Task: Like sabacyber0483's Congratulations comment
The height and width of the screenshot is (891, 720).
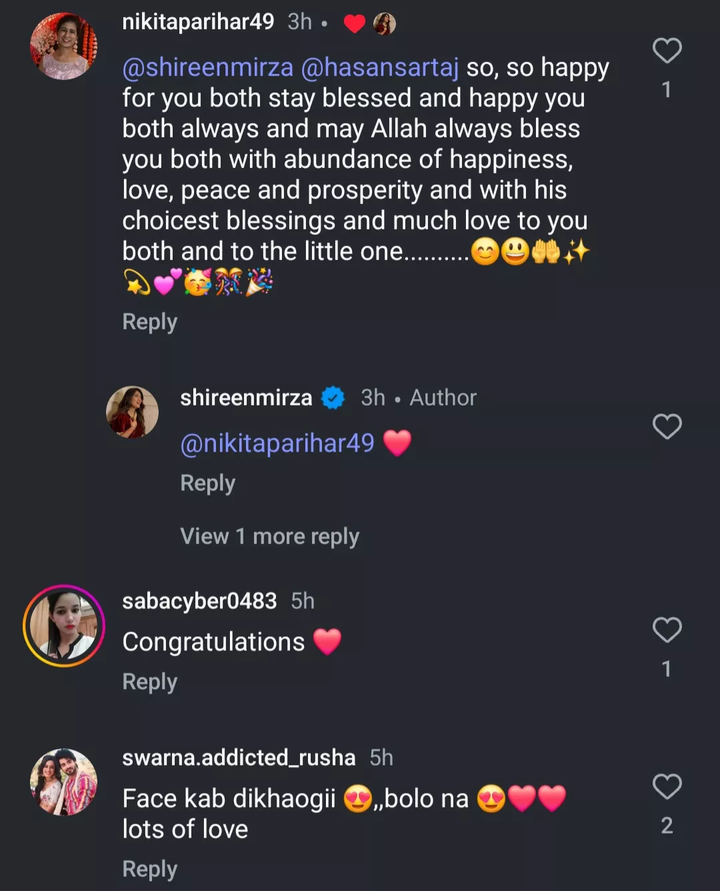Action: 667,630
